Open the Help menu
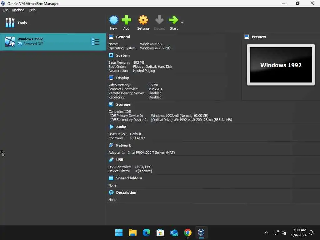The height and width of the screenshot is (240, 320). (32, 10)
